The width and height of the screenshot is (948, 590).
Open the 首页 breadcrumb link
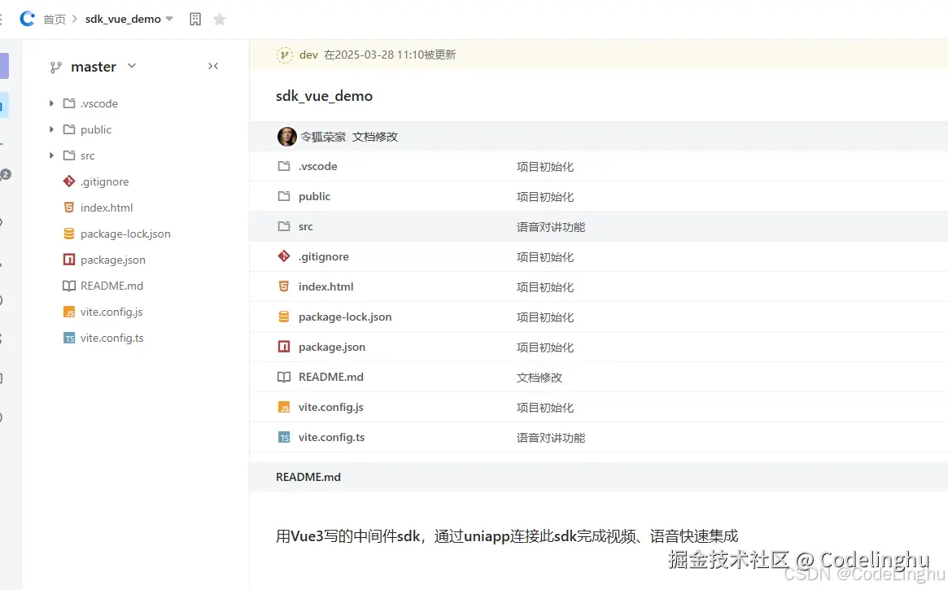pos(54,18)
